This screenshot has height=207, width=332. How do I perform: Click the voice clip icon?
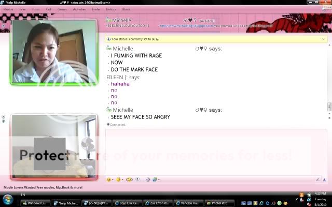(137, 180)
